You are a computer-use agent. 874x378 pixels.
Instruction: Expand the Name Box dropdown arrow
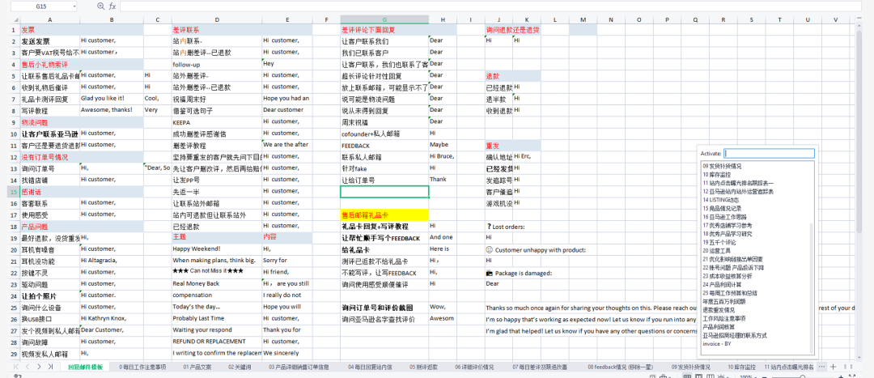coord(74,6)
